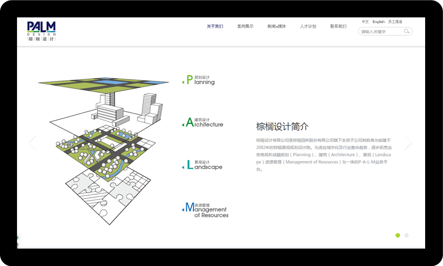443x266 pixels.
Task: Switch language to 中文
Action: 365,21
